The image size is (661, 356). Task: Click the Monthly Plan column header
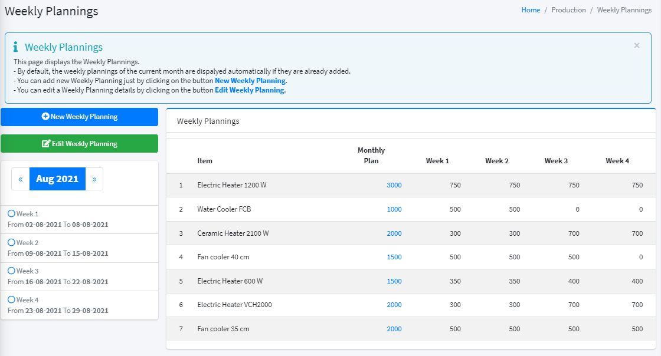371,155
